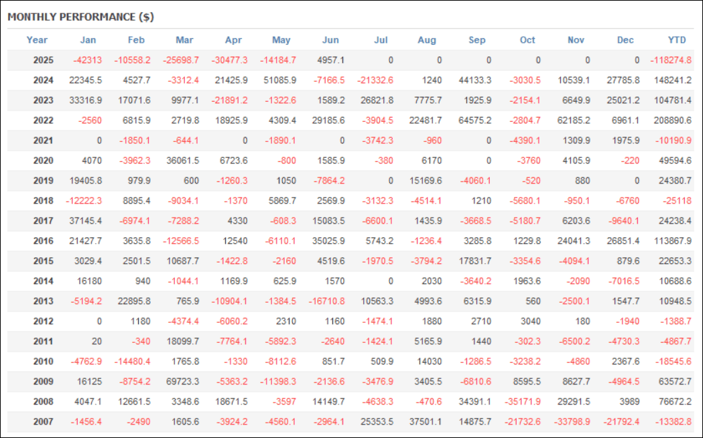Click the 2024 May value 51085.9
Viewport: 703px width, 438px height.
pyautogui.click(x=279, y=80)
